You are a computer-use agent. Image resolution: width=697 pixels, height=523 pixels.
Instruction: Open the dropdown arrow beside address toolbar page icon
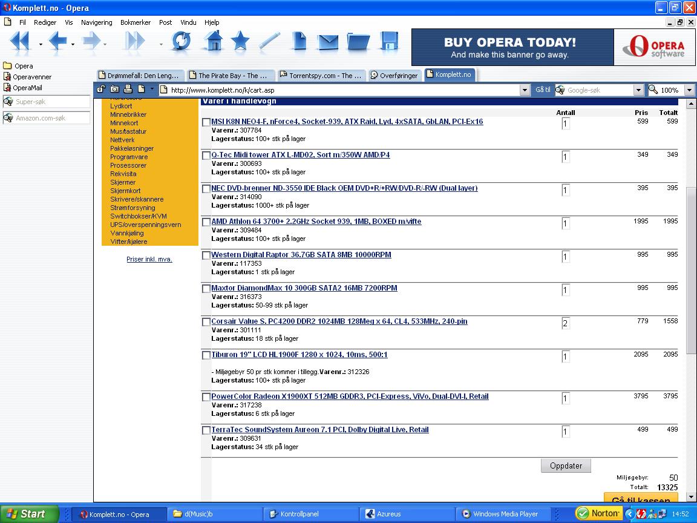[152, 89]
